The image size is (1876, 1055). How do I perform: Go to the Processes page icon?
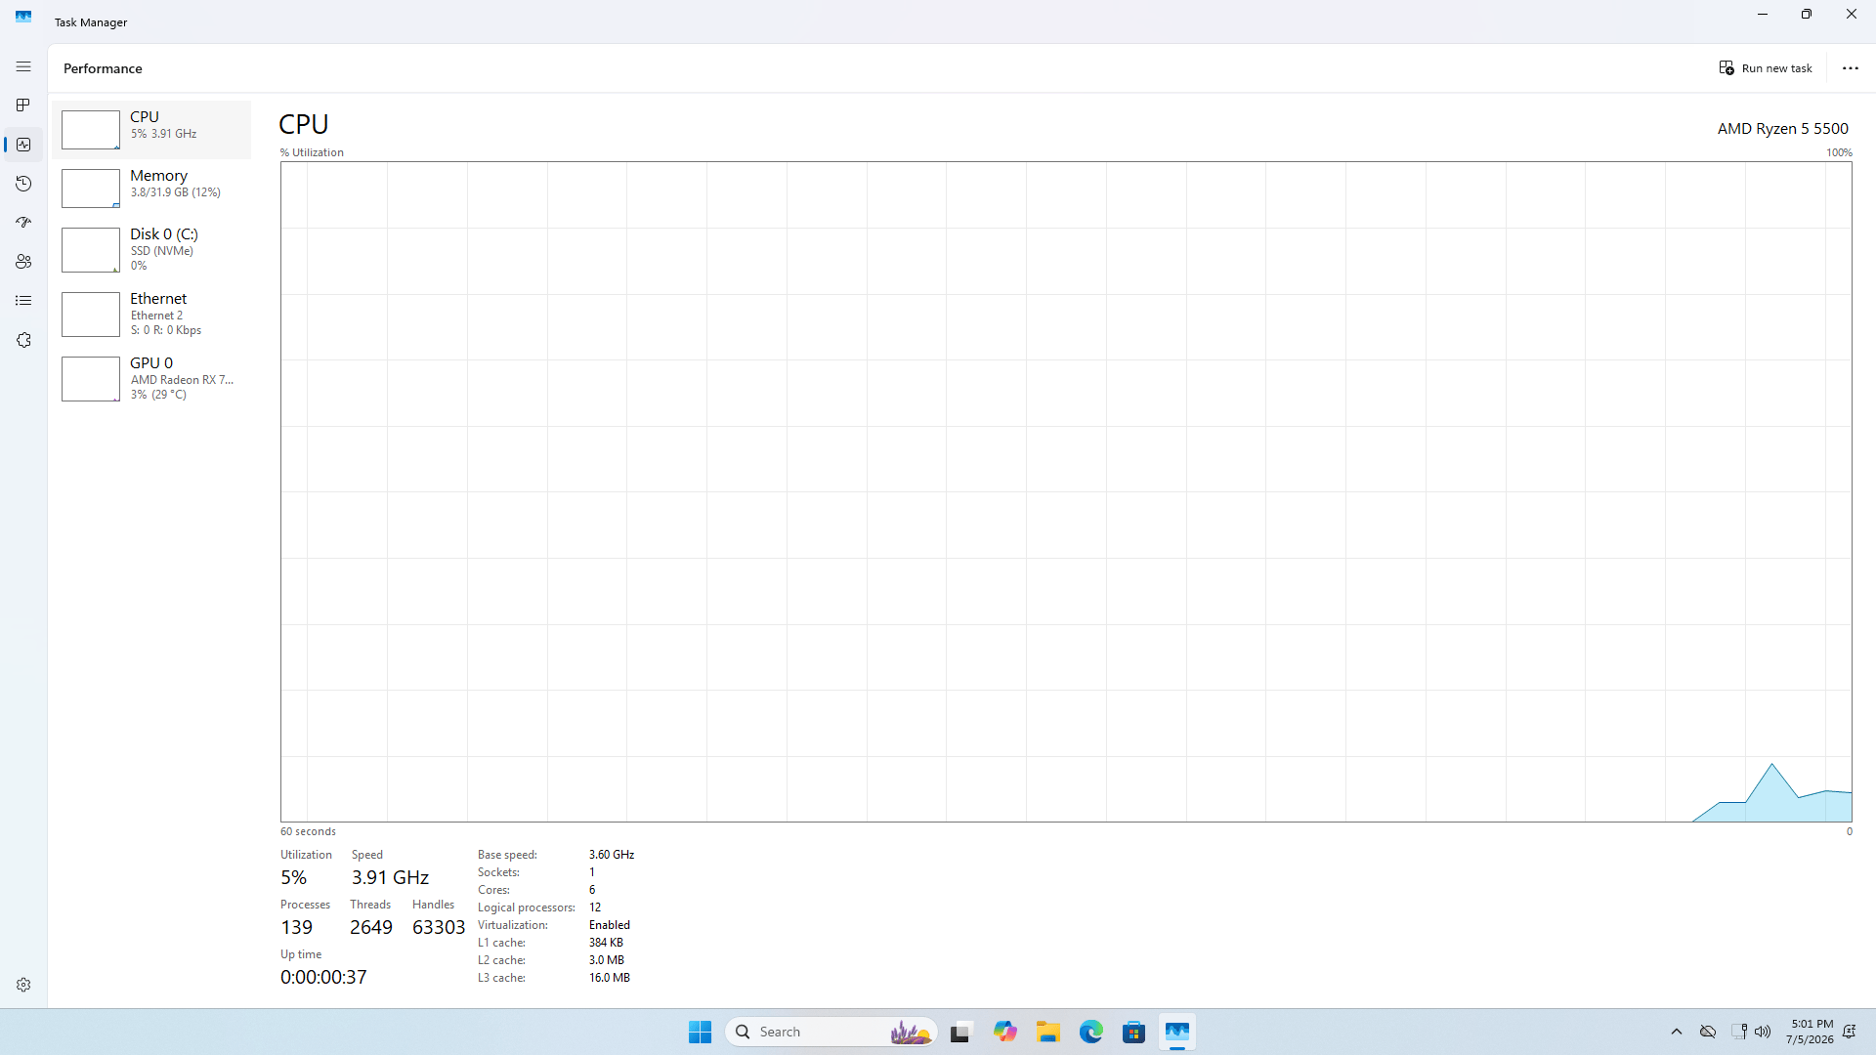click(x=23, y=105)
